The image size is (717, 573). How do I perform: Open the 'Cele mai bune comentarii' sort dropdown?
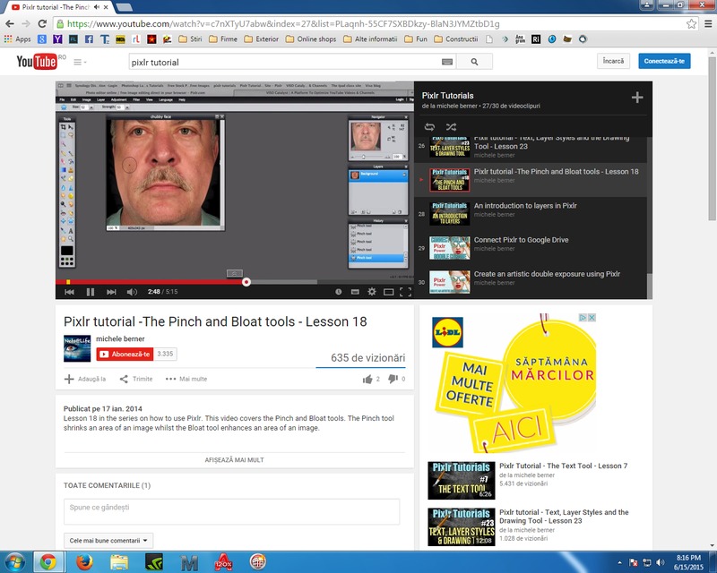[x=108, y=541]
